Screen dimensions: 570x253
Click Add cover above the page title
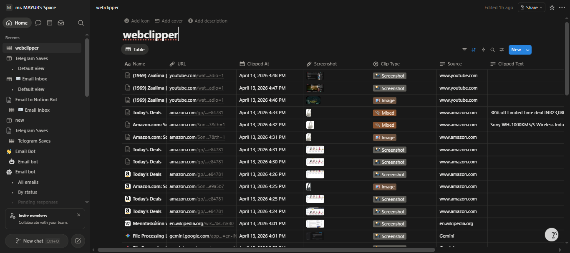(x=169, y=21)
